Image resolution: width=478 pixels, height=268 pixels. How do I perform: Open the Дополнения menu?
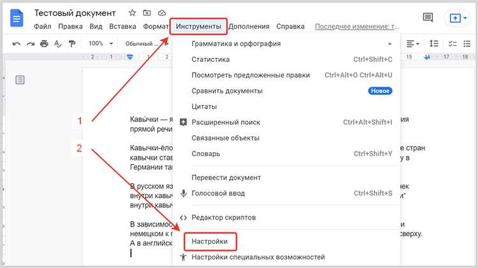click(249, 27)
